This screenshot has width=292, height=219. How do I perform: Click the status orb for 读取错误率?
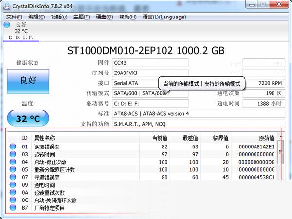(13, 146)
